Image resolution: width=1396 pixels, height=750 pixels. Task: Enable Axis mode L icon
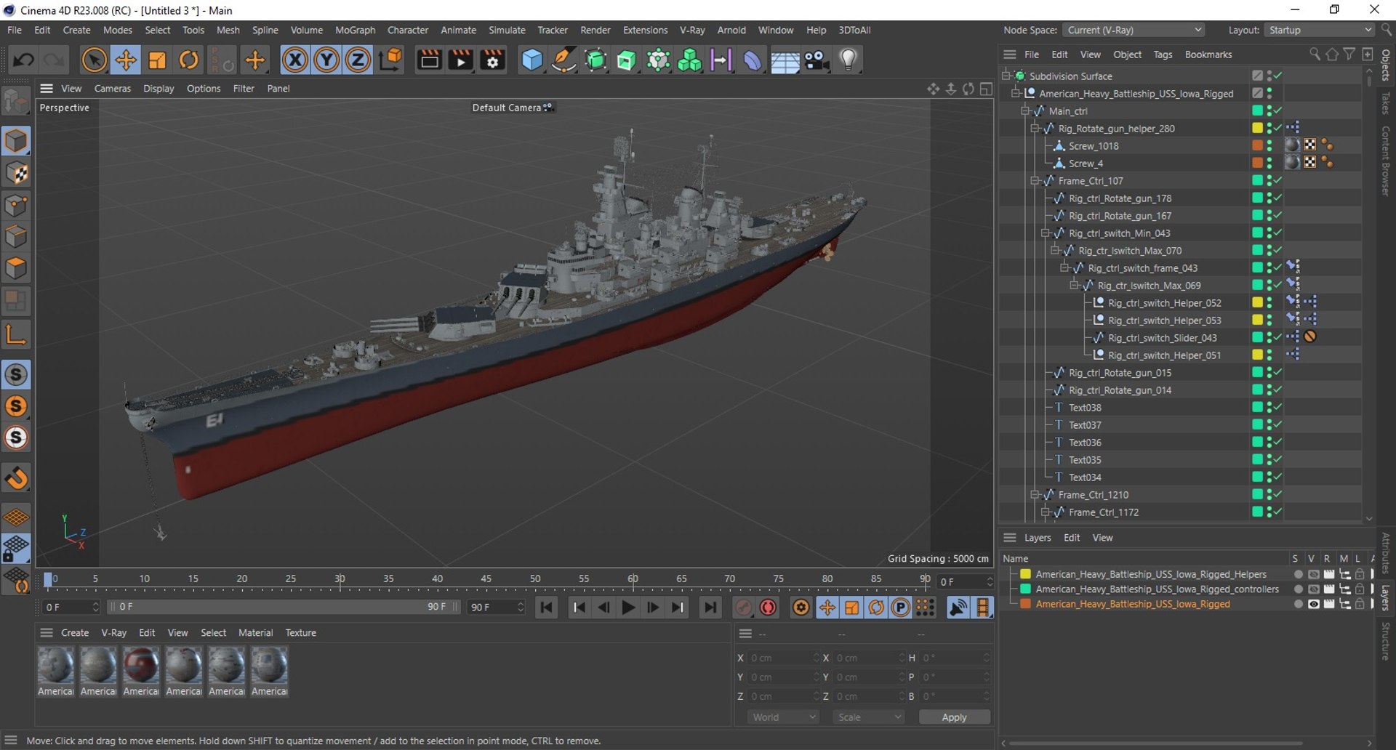(16, 334)
